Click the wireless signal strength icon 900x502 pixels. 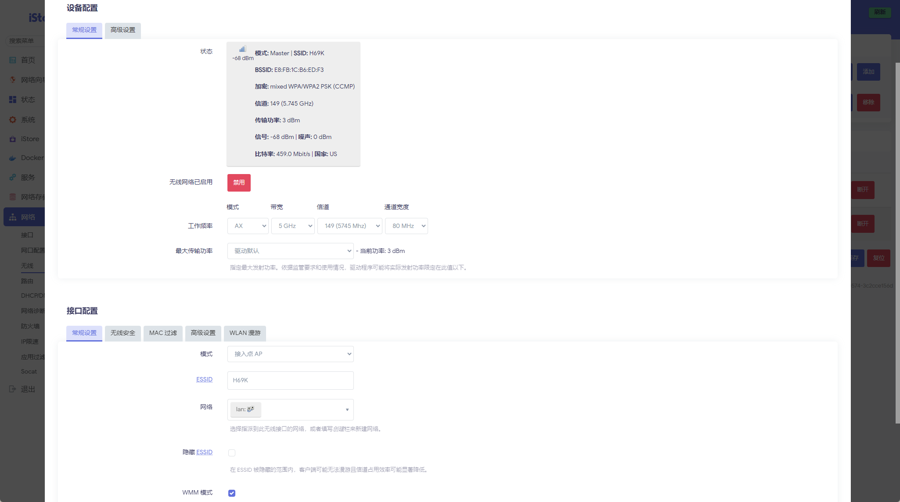pyautogui.click(x=242, y=49)
